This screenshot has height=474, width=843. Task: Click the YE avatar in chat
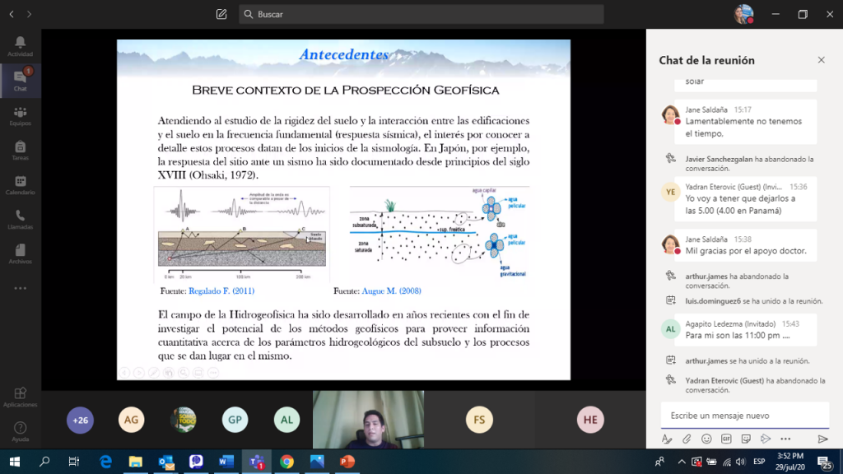670,192
